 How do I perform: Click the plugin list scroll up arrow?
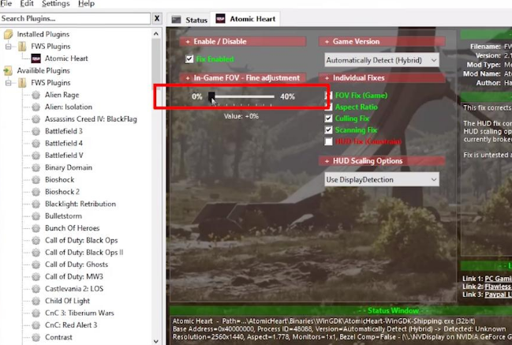pos(156,34)
